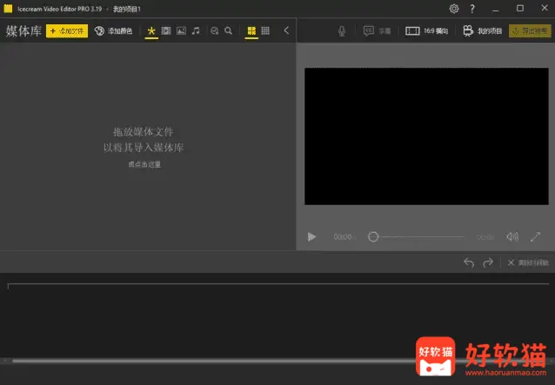
Task: Click the 导出视频 export video button
Action: pyautogui.click(x=530, y=31)
